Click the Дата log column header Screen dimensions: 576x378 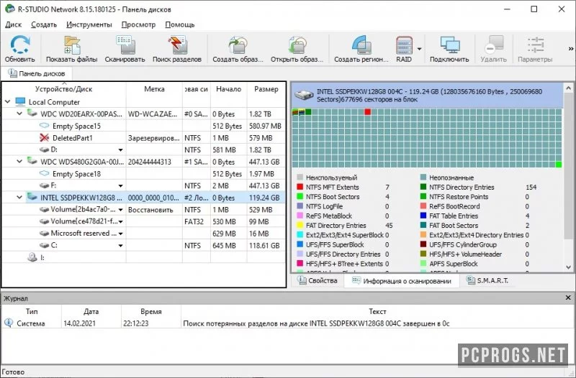[x=91, y=311]
